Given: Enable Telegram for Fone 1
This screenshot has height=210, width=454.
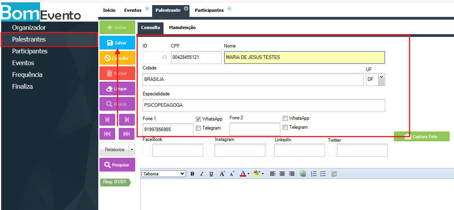Looking at the screenshot, I should (x=199, y=128).
